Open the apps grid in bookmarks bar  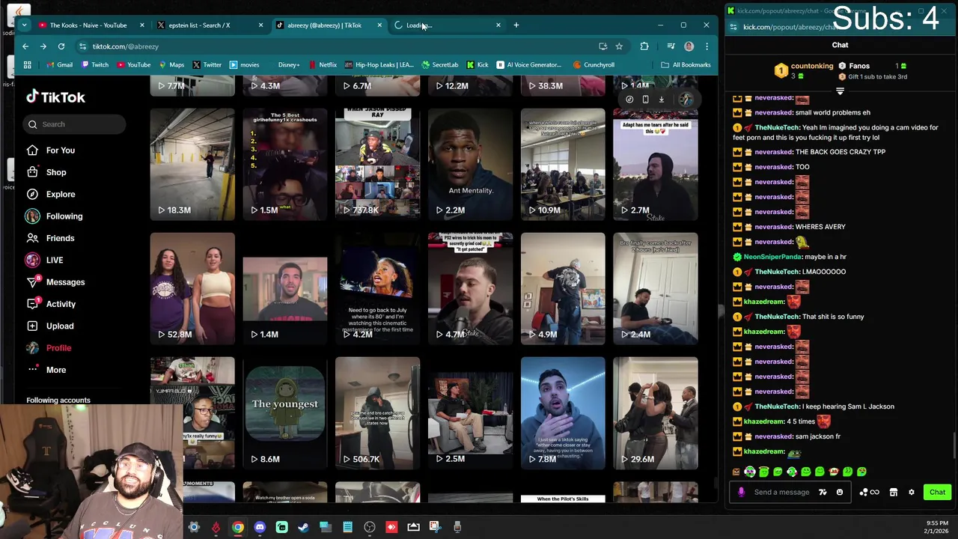point(28,65)
